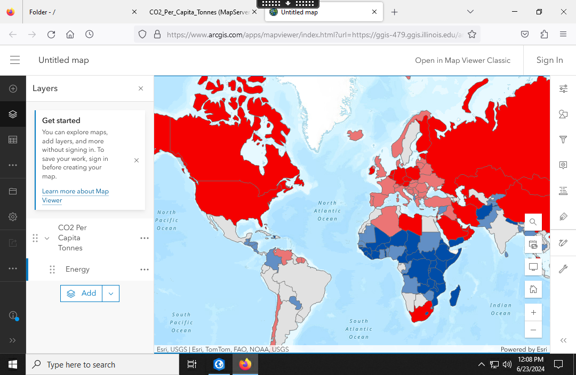
Task: Collapse the CO2 Per Capita Tonnes group
Action: tap(47, 238)
